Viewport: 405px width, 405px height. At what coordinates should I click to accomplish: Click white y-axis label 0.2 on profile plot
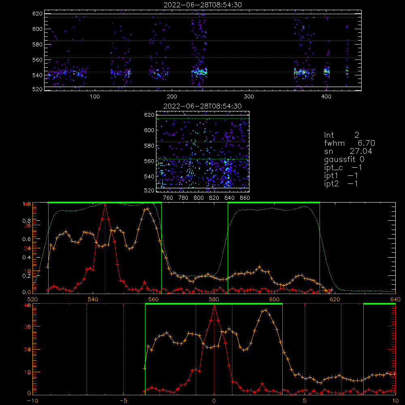coord(26,276)
